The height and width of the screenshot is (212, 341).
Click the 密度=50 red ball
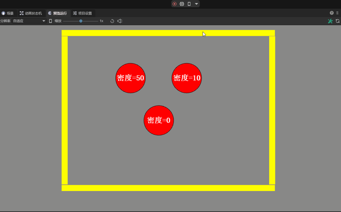131,78
